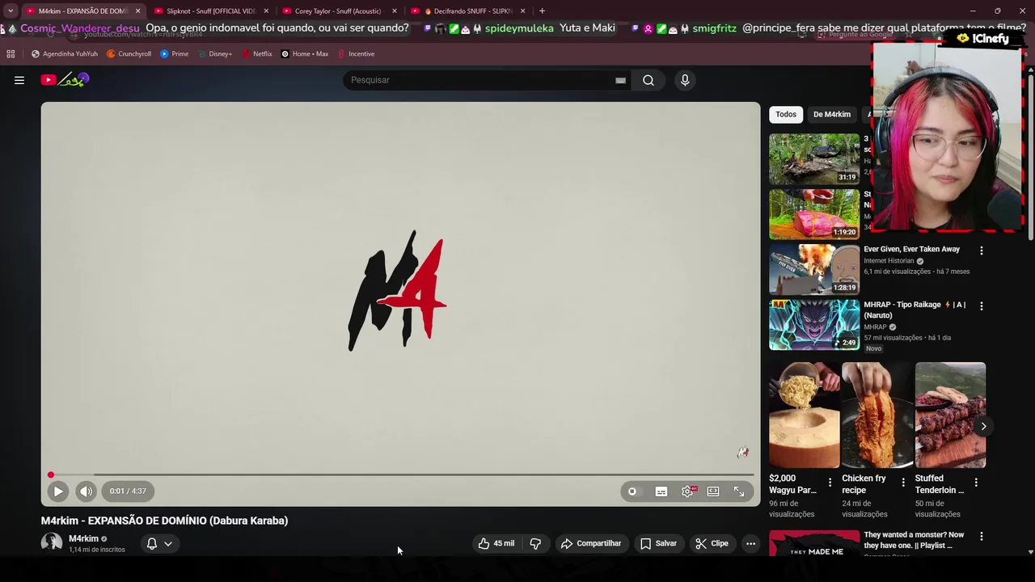Go to YouTube home via logo
Screen dimensions: 1035x582
(x=65, y=80)
